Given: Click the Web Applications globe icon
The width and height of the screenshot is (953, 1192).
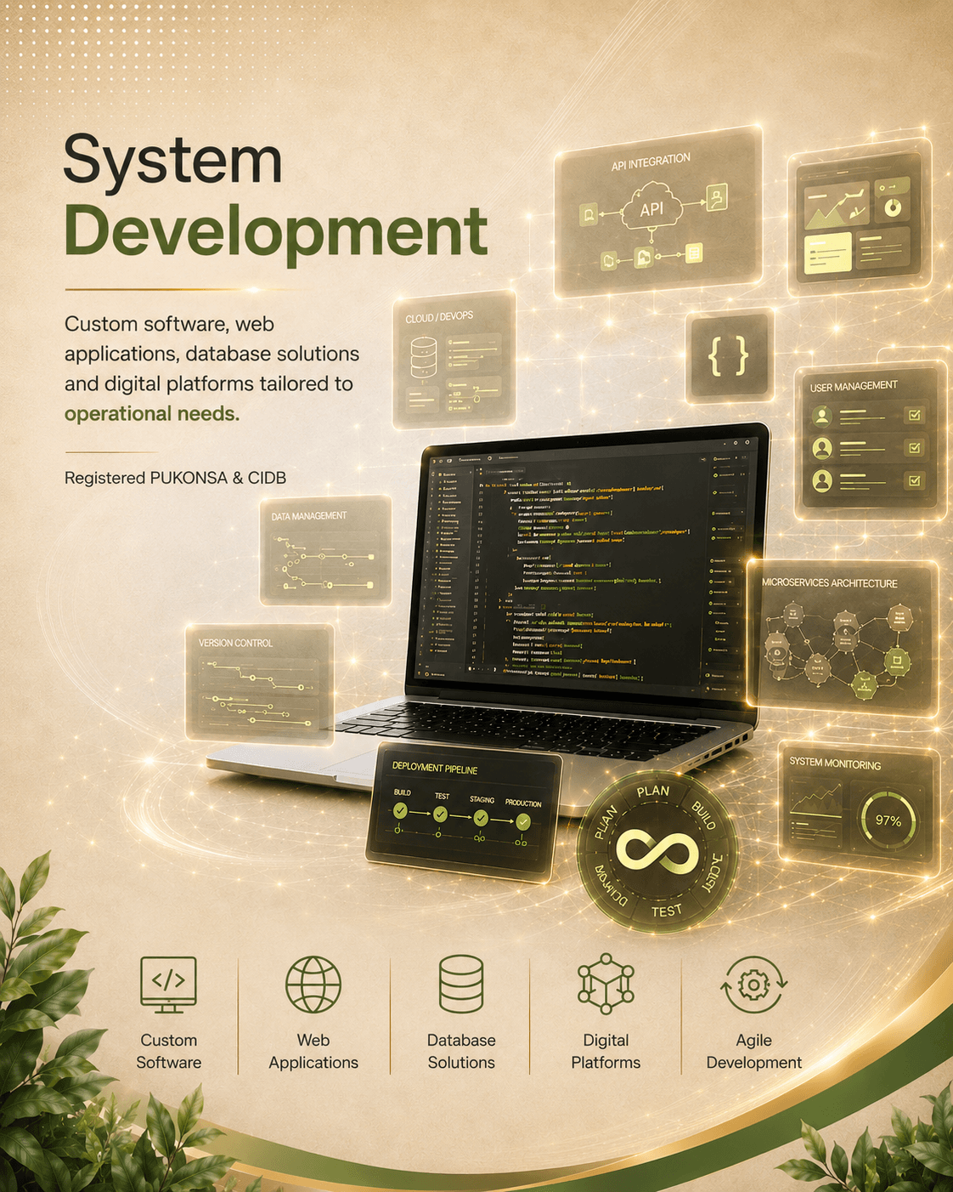Looking at the screenshot, I should [x=313, y=985].
